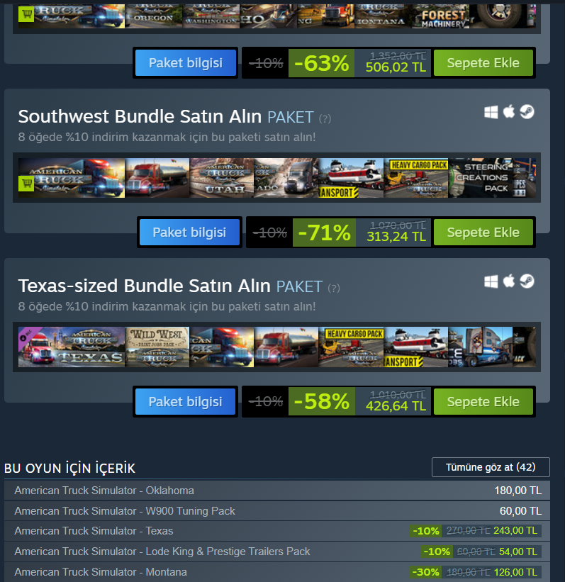Click question mark beside Texas-sized Bundle PAKET
The image size is (565, 582).
tap(334, 288)
